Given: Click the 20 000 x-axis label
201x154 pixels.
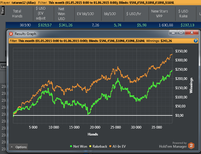Looking at the screenshot, I should tap(95, 127).
